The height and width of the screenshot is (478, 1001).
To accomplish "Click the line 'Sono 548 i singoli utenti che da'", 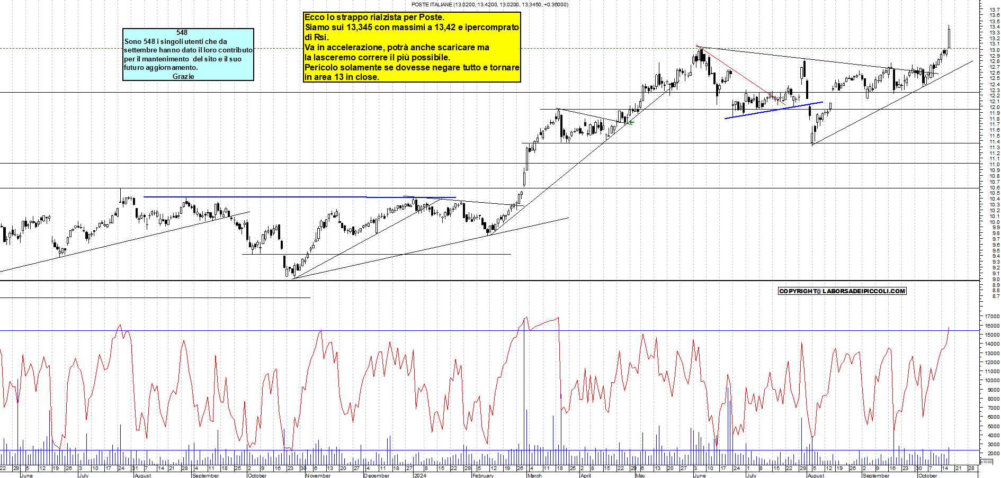I will pyautogui.click(x=176, y=41).
